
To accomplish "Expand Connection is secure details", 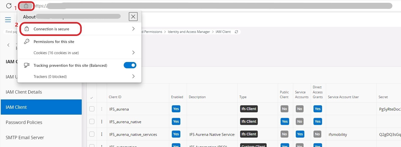I will 79,29.
